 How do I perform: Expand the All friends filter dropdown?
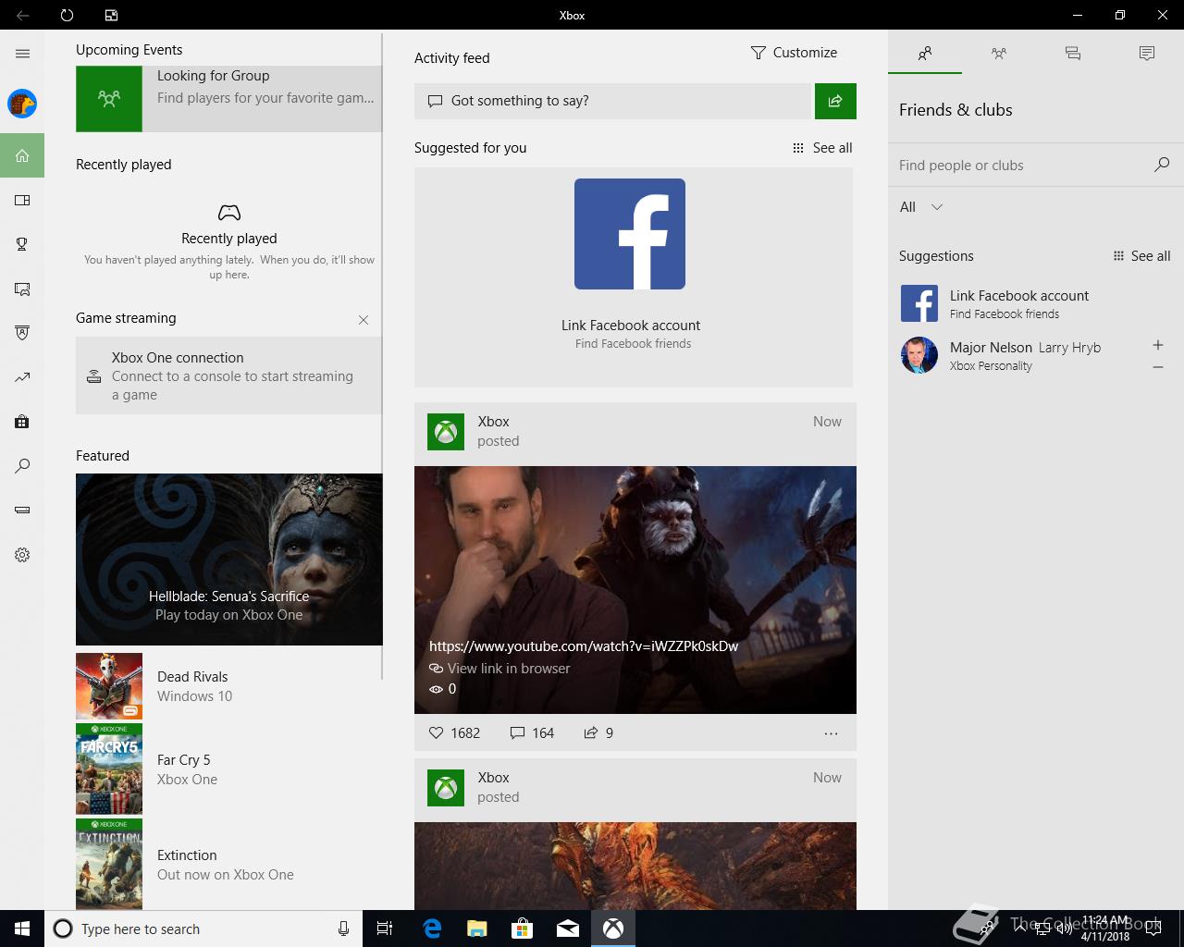point(921,207)
